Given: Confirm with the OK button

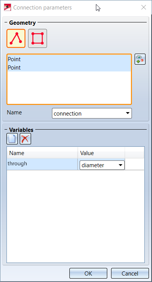Looking at the screenshot, I should (x=88, y=273).
